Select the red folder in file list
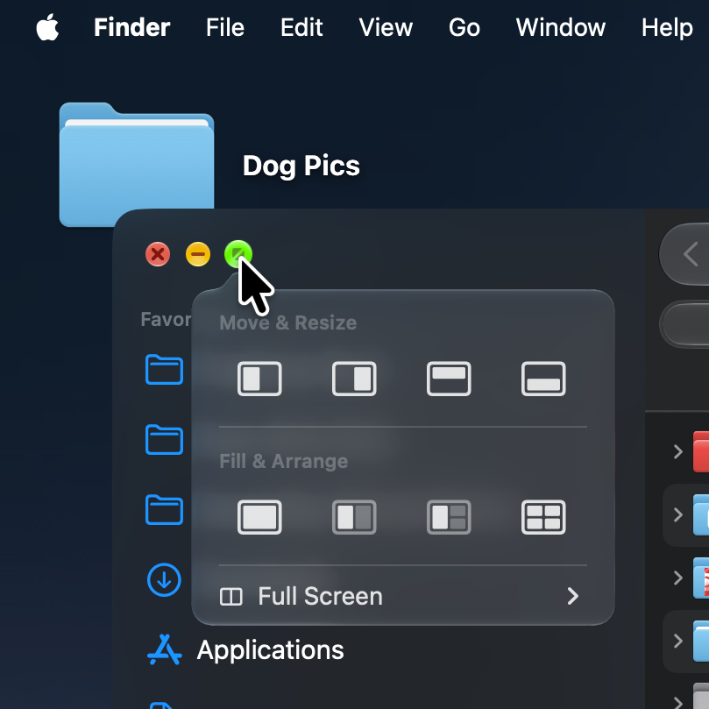 701,451
